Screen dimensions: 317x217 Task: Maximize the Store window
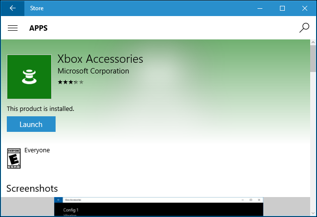282,8
